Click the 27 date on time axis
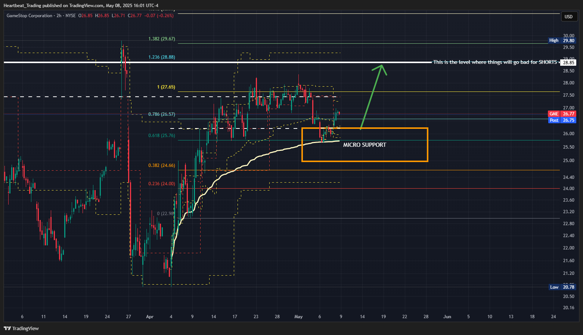This screenshot has width=583, height=335. click(x=128, y=317)
